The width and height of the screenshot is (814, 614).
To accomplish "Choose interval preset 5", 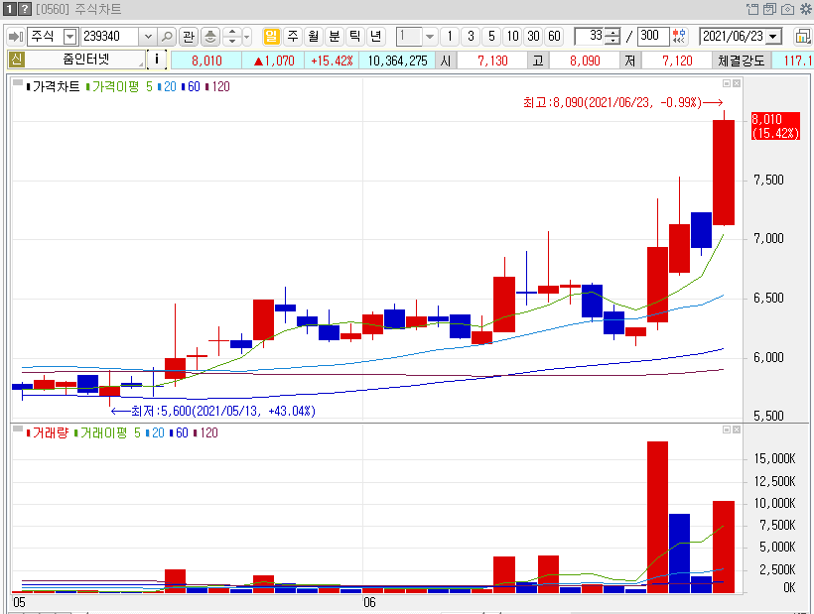I will tap(491, 37).
